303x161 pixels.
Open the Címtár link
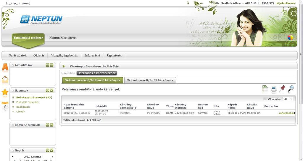click(x=20, y=112)
